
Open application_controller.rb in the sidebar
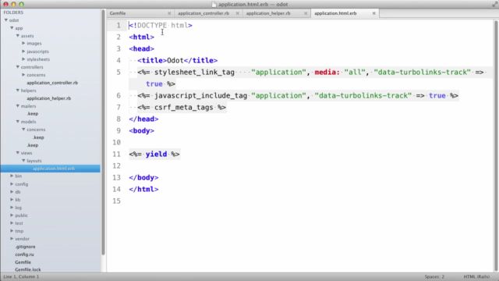click(x=52, y=83)
